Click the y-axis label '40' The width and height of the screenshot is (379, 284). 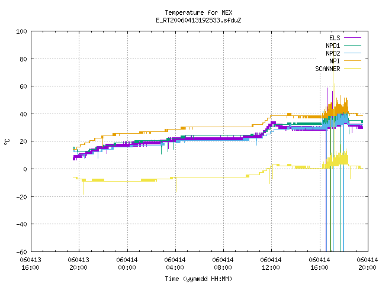point(23,114)
